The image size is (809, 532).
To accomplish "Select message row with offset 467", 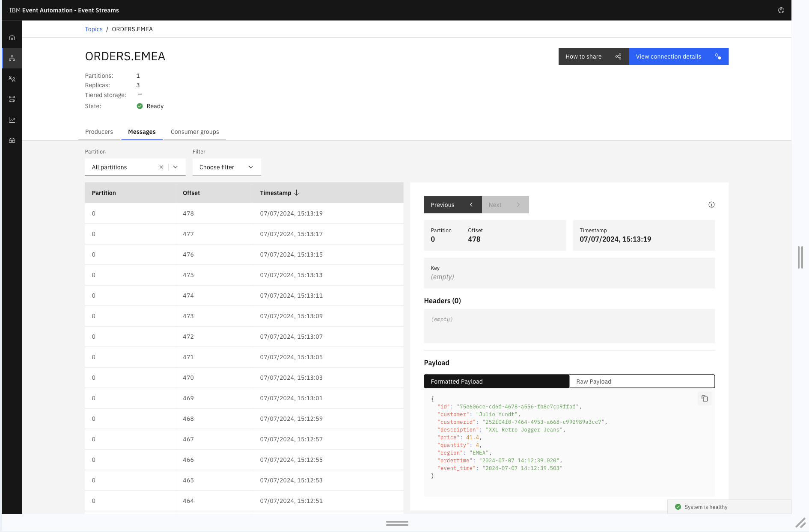I will point(244,439).
